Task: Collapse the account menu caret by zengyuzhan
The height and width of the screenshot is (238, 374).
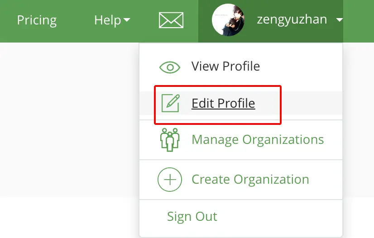Action: (x=340, y=20)
